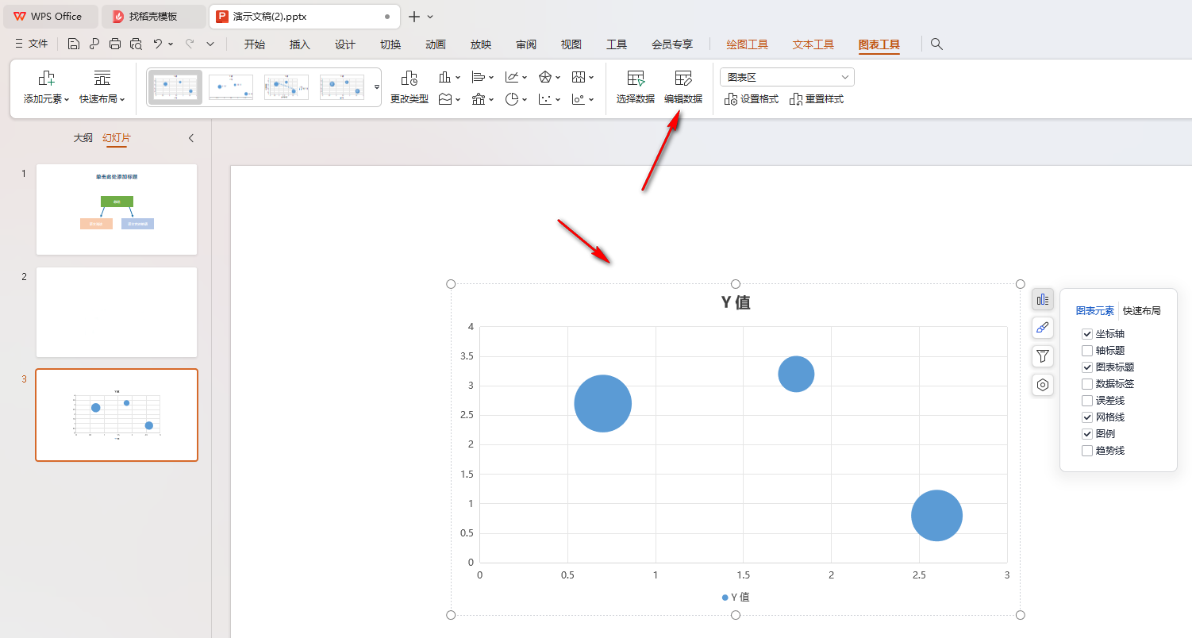Image resolution: width=1192 pixels, height=638 pixels.
Task: Click the 重置样式 button
Action: point(817,99)
